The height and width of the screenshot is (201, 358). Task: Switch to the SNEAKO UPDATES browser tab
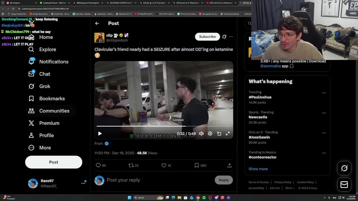coord(122,3)
